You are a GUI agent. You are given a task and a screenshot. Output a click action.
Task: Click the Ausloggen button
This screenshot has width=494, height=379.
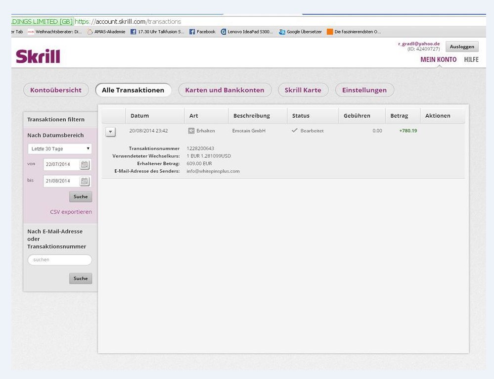(462, 47)
